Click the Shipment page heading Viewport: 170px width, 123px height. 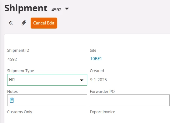coord(26,8)
